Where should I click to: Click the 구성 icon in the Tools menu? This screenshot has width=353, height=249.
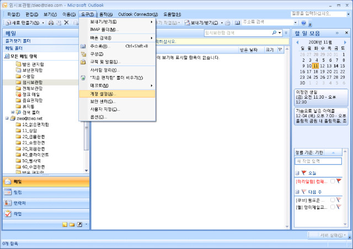[x=83, y=54]
